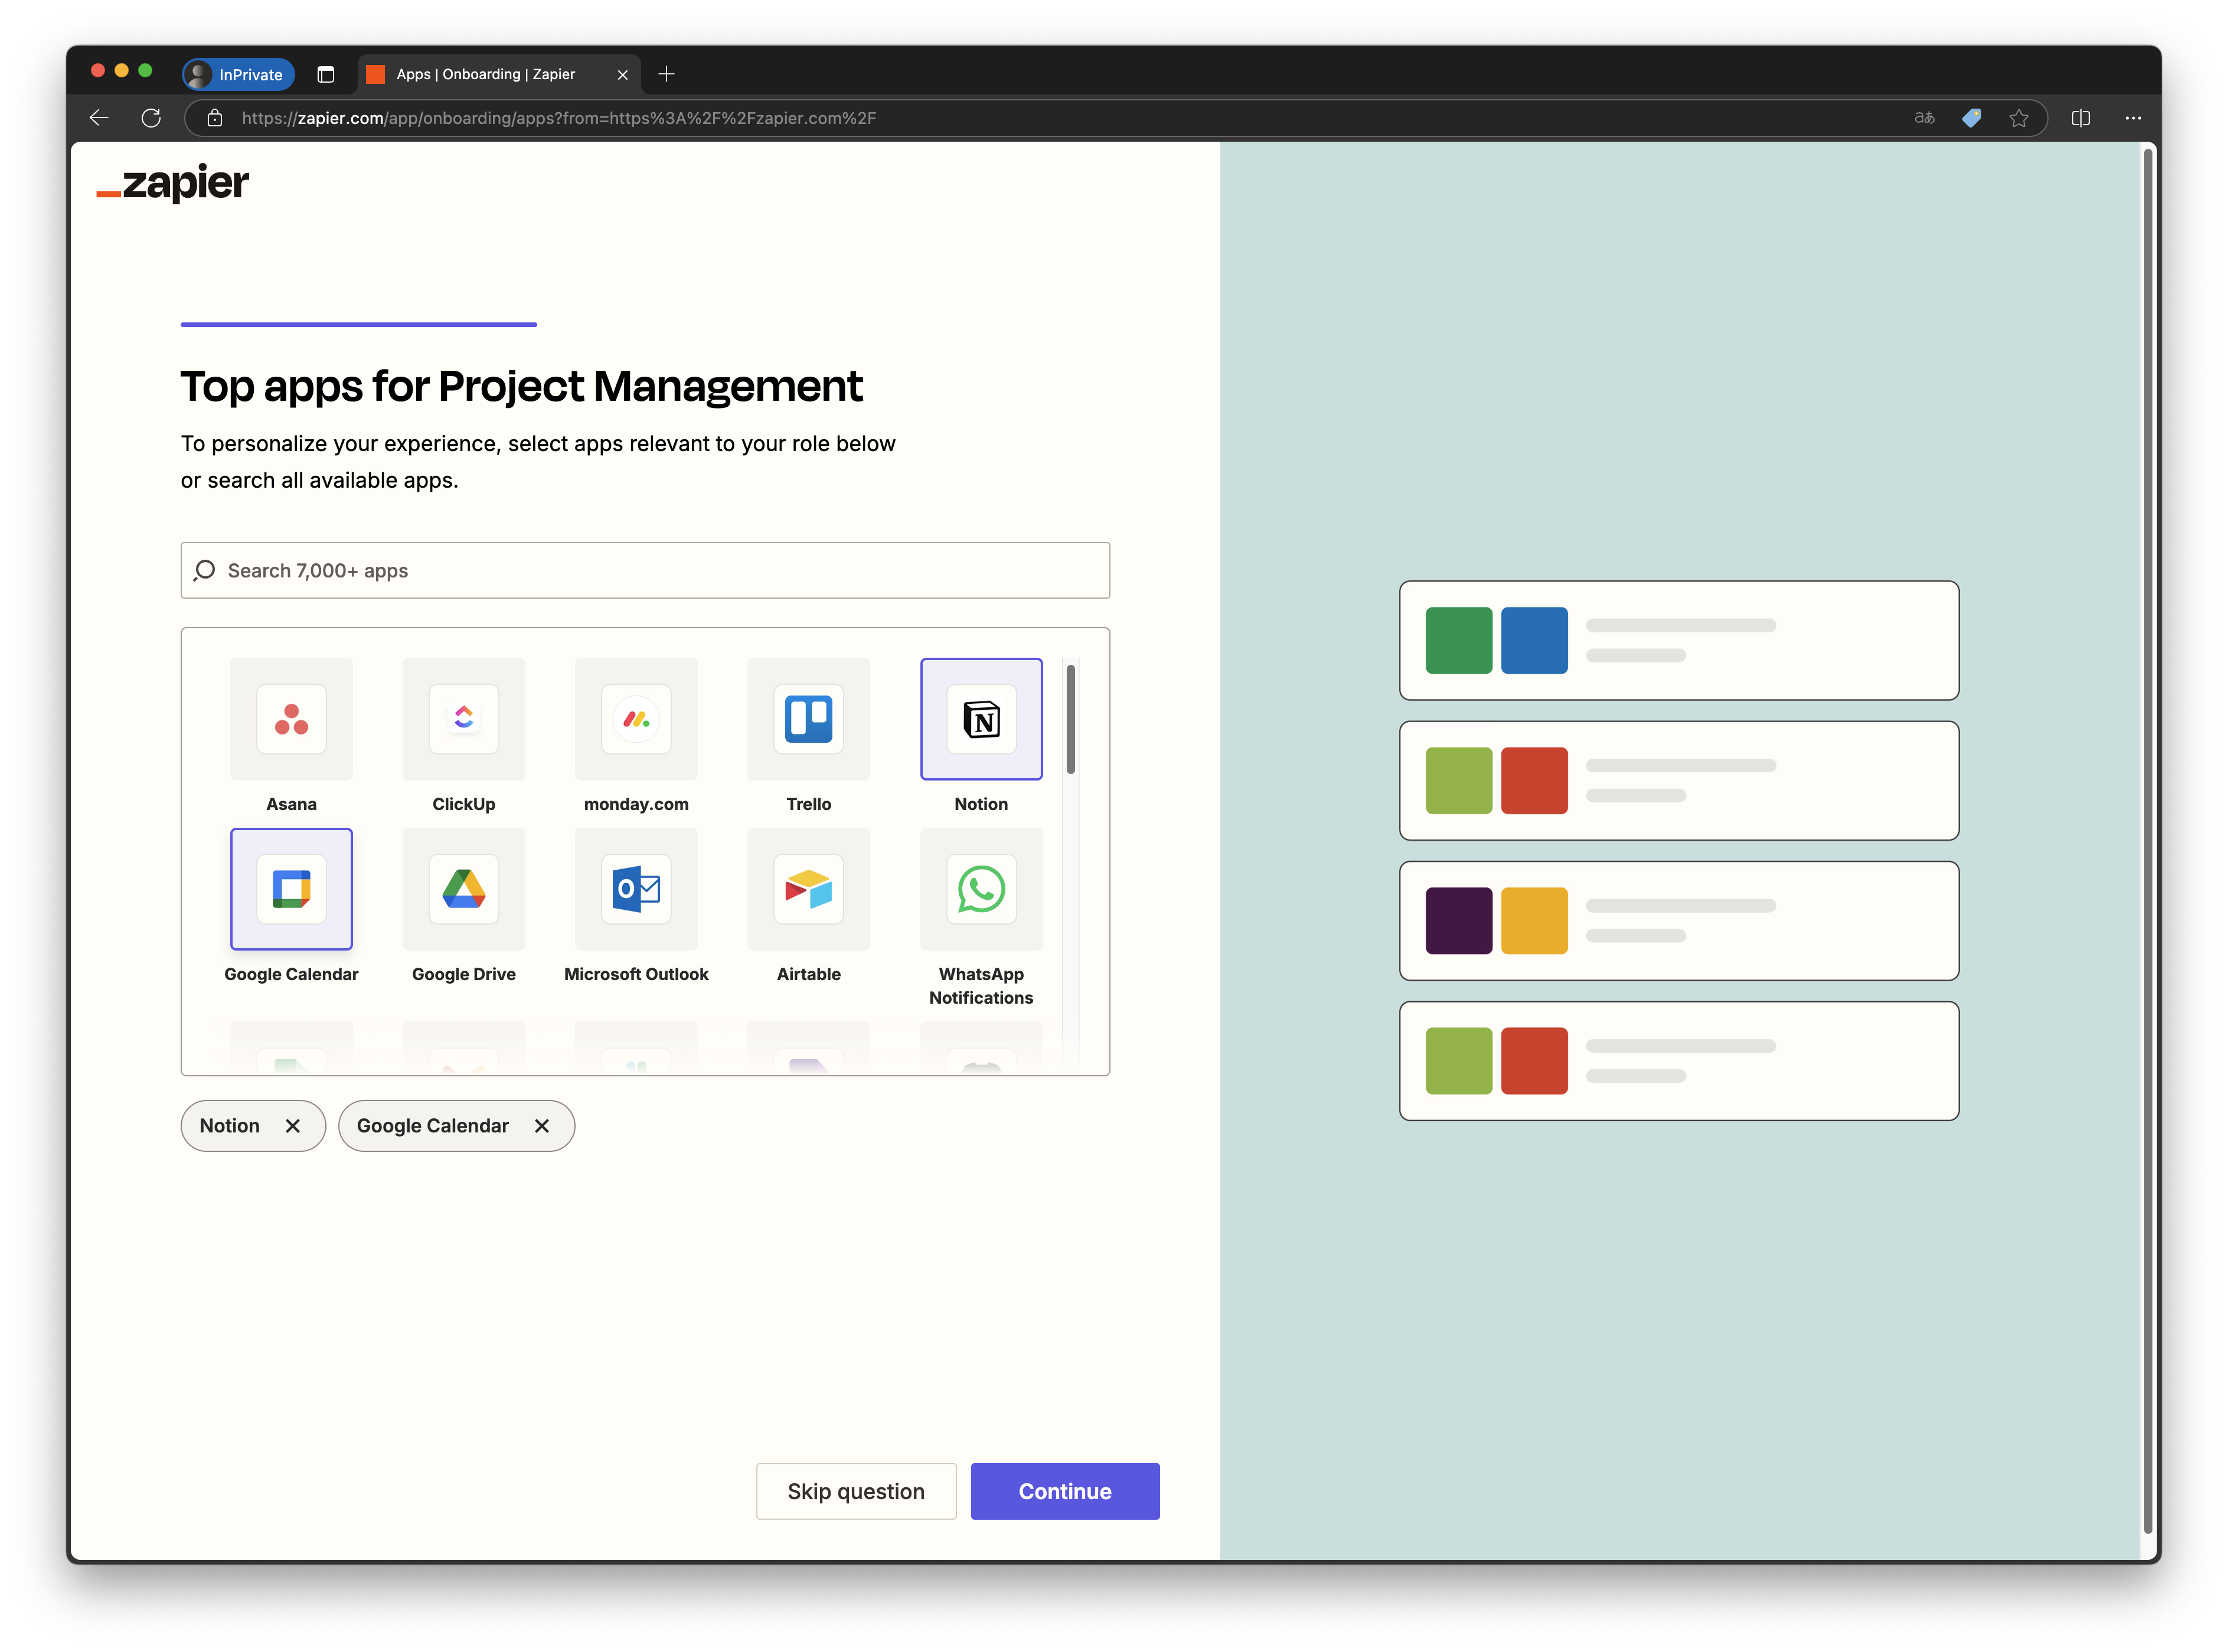Click into the Search 7,000+ apps field
This screenshot has height=1652, width=2228.
click(645, 570)
